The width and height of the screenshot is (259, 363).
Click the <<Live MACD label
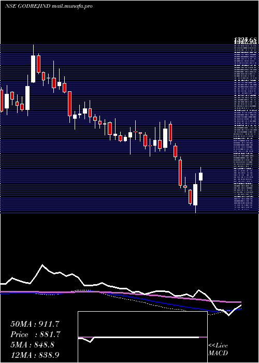point(218,350)
